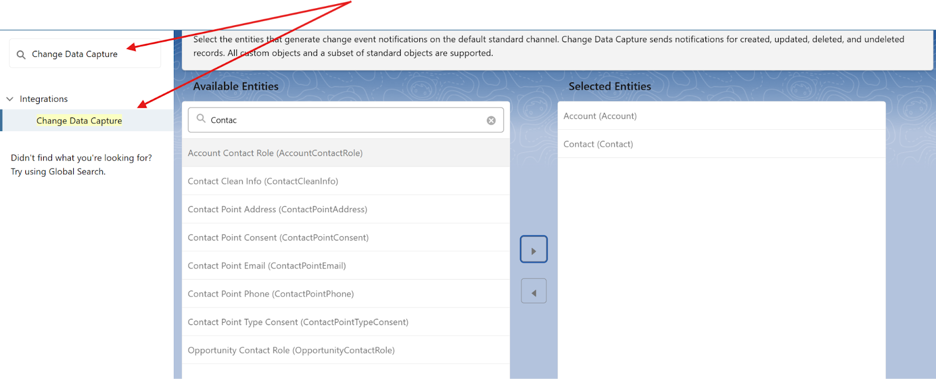This screenshot has width=936, height=379.
Task: Select Contact Point Consent entity
Action: pos(346,237)
